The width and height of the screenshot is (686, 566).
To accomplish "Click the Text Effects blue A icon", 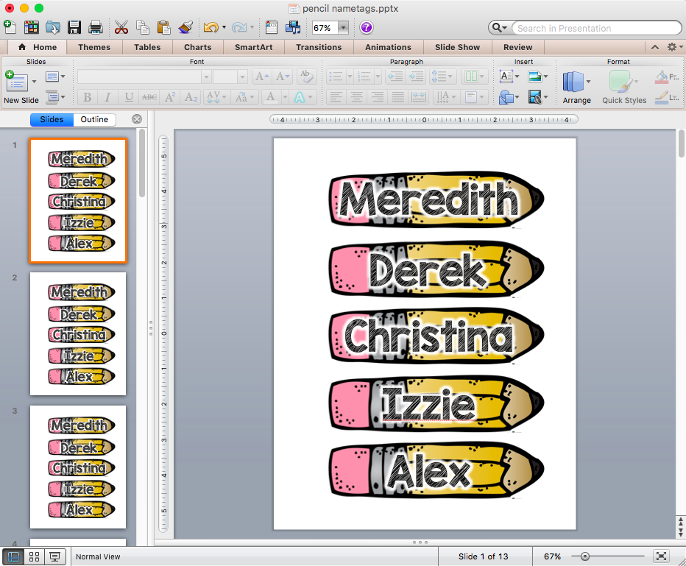I will [x=300, y=97].
